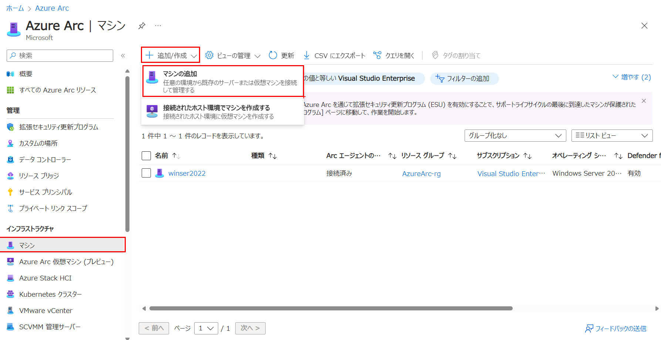This screenshot has width=661, height=340.
Task: Open Visual Studio Enter… subscription link
Action: pos(511,174)
